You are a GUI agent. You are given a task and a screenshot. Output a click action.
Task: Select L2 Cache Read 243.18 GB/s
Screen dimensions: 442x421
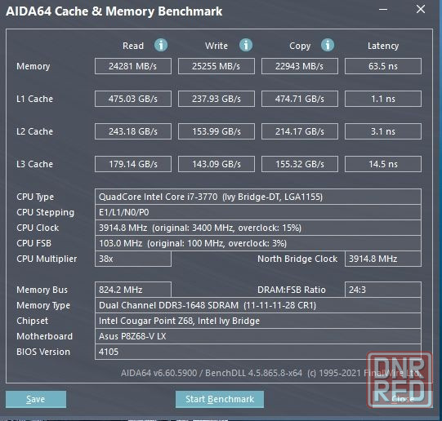point(133,131)
